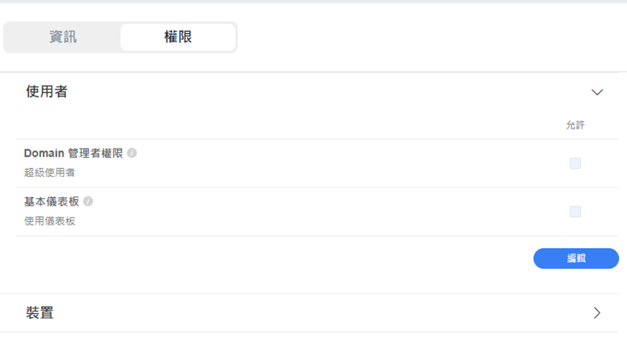Collapse the 使用者 section chevron
Viewport: 627px width, 356px height.
tap(597, 92)
